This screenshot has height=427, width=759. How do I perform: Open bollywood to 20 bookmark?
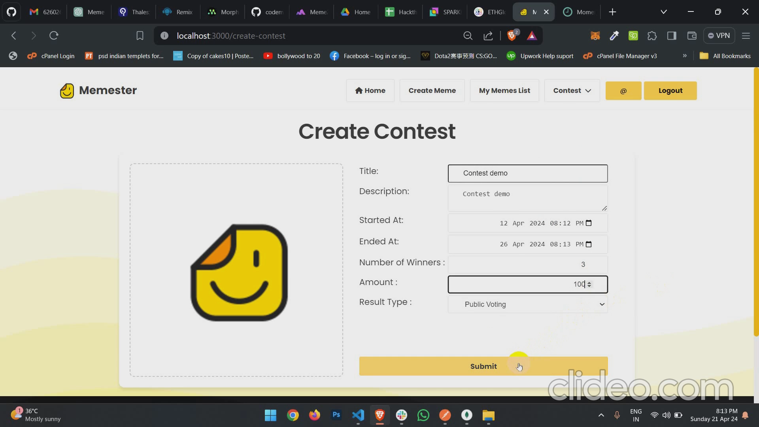pos(292,56)
